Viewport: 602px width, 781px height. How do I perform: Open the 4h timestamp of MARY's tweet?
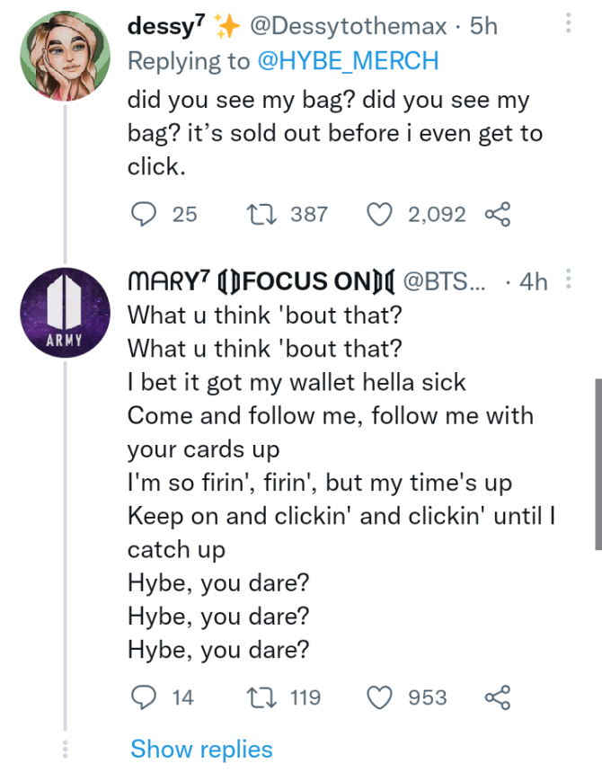tap(534, 281)
